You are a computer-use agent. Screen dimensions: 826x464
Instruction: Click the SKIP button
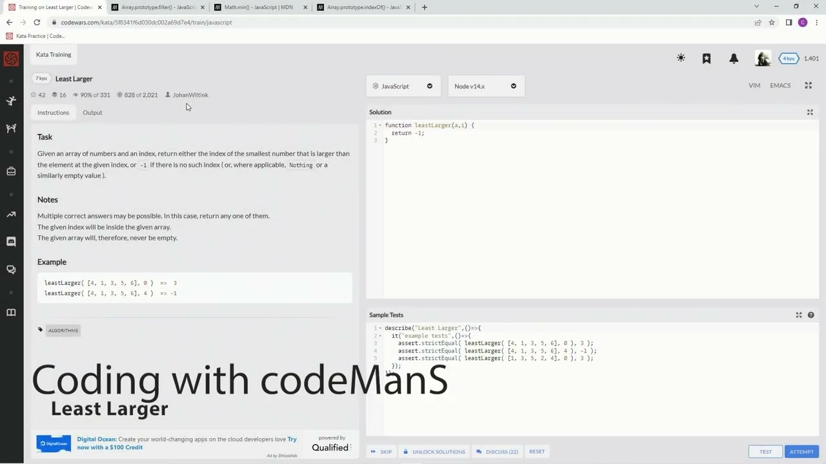pos(381,452)
